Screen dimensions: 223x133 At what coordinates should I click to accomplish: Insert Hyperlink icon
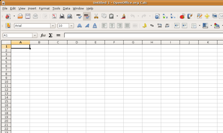coord(157,16)
